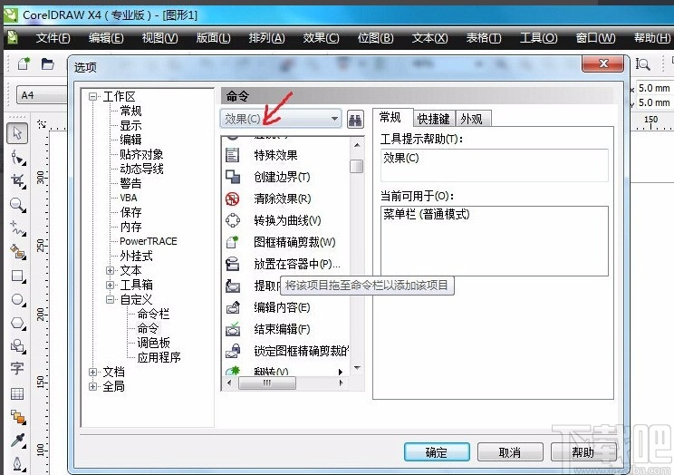The height and width of the screenshot is (475, 674).
Task: Select the Outline pen tool
Action: click(17, 464)
